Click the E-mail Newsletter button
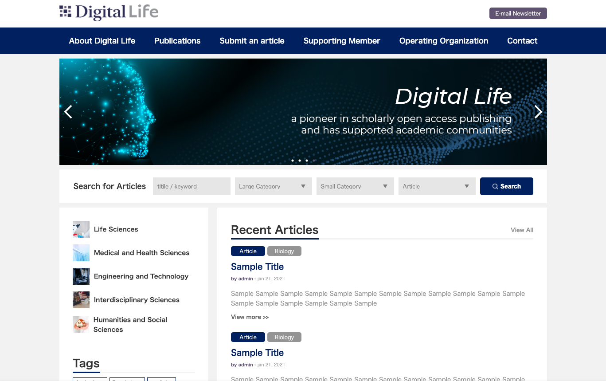The width and height of the screenshot is (606, 381). [x=518, y=13]
